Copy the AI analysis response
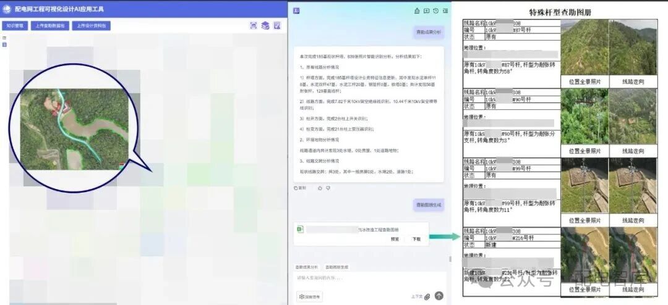 coord(300,188)
